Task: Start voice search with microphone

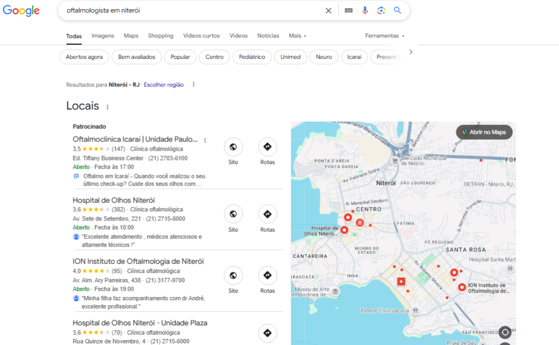Action: [365, 11]
